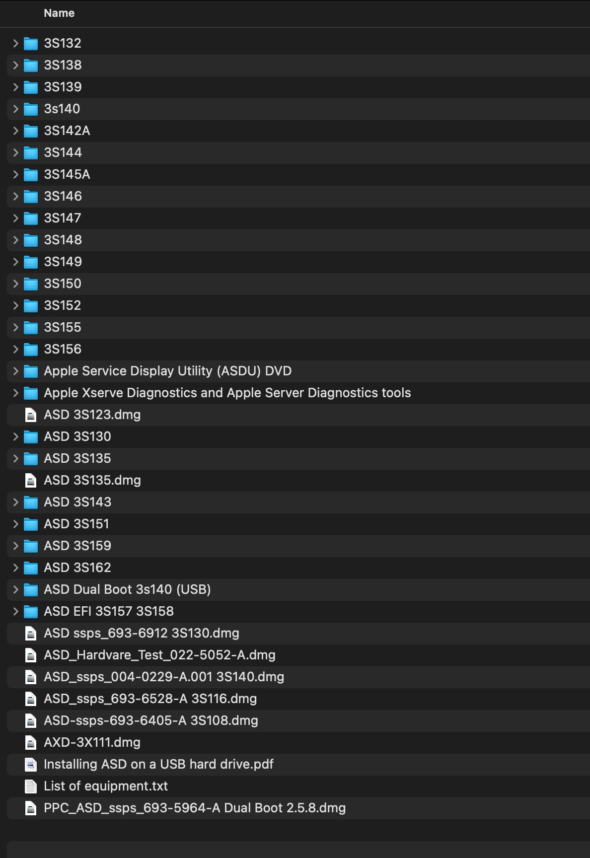Click the List of equipment text file icon

pos(31,786)
